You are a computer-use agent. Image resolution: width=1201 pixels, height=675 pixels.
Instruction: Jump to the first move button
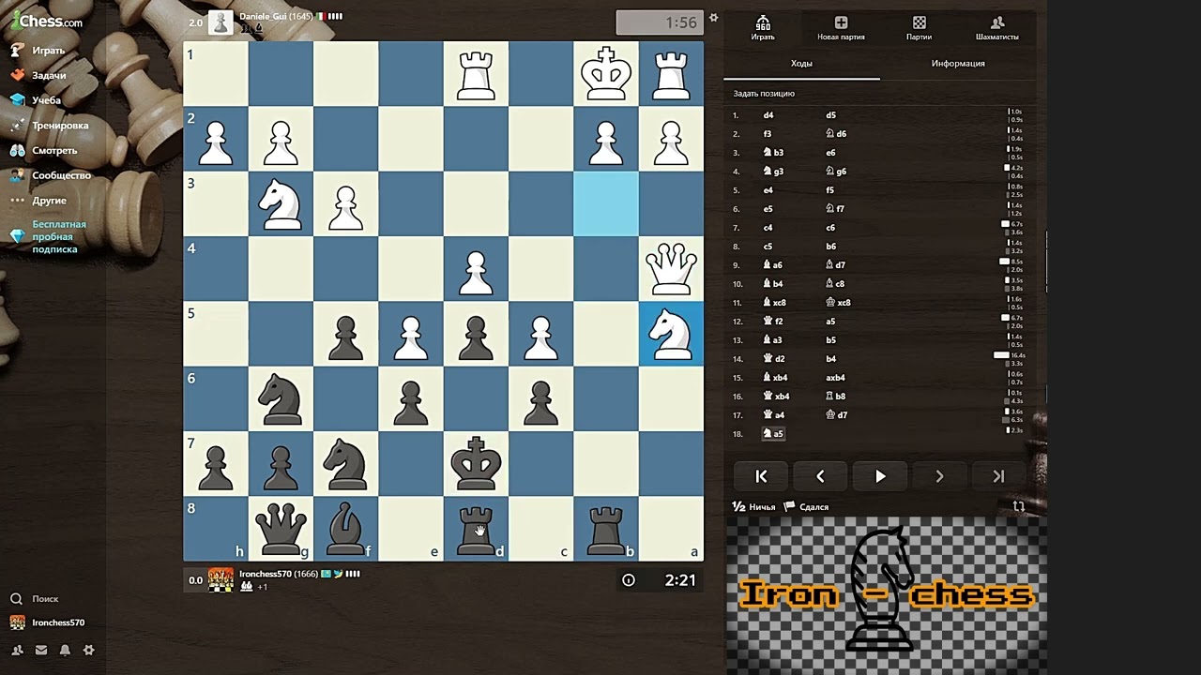click(761, 476)
